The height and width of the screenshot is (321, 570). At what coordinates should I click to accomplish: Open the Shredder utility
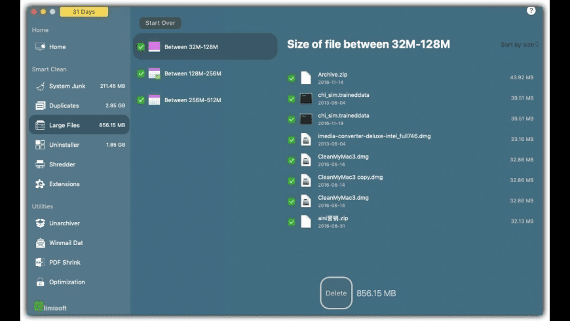pos(79,164)
